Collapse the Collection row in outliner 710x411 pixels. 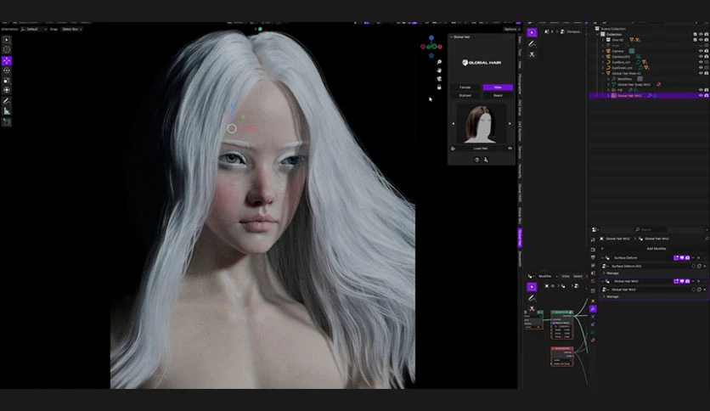click(x=598, y=35)
